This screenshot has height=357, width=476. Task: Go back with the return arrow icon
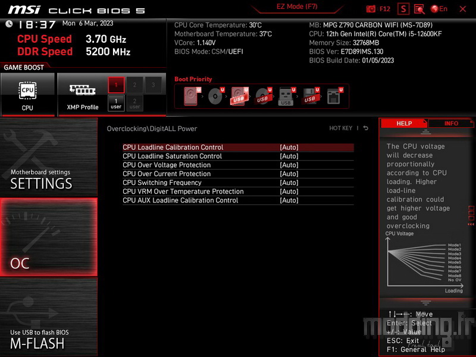(366, 128)
